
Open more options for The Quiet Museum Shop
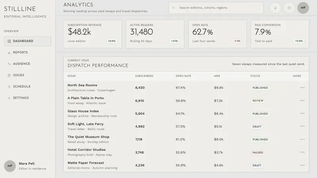[x=302, y=139]
